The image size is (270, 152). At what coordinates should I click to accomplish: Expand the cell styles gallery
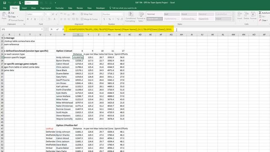point(233,20)
